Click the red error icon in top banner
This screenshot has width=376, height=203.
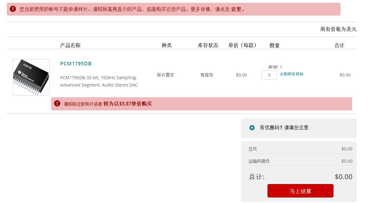click(13, 9)
